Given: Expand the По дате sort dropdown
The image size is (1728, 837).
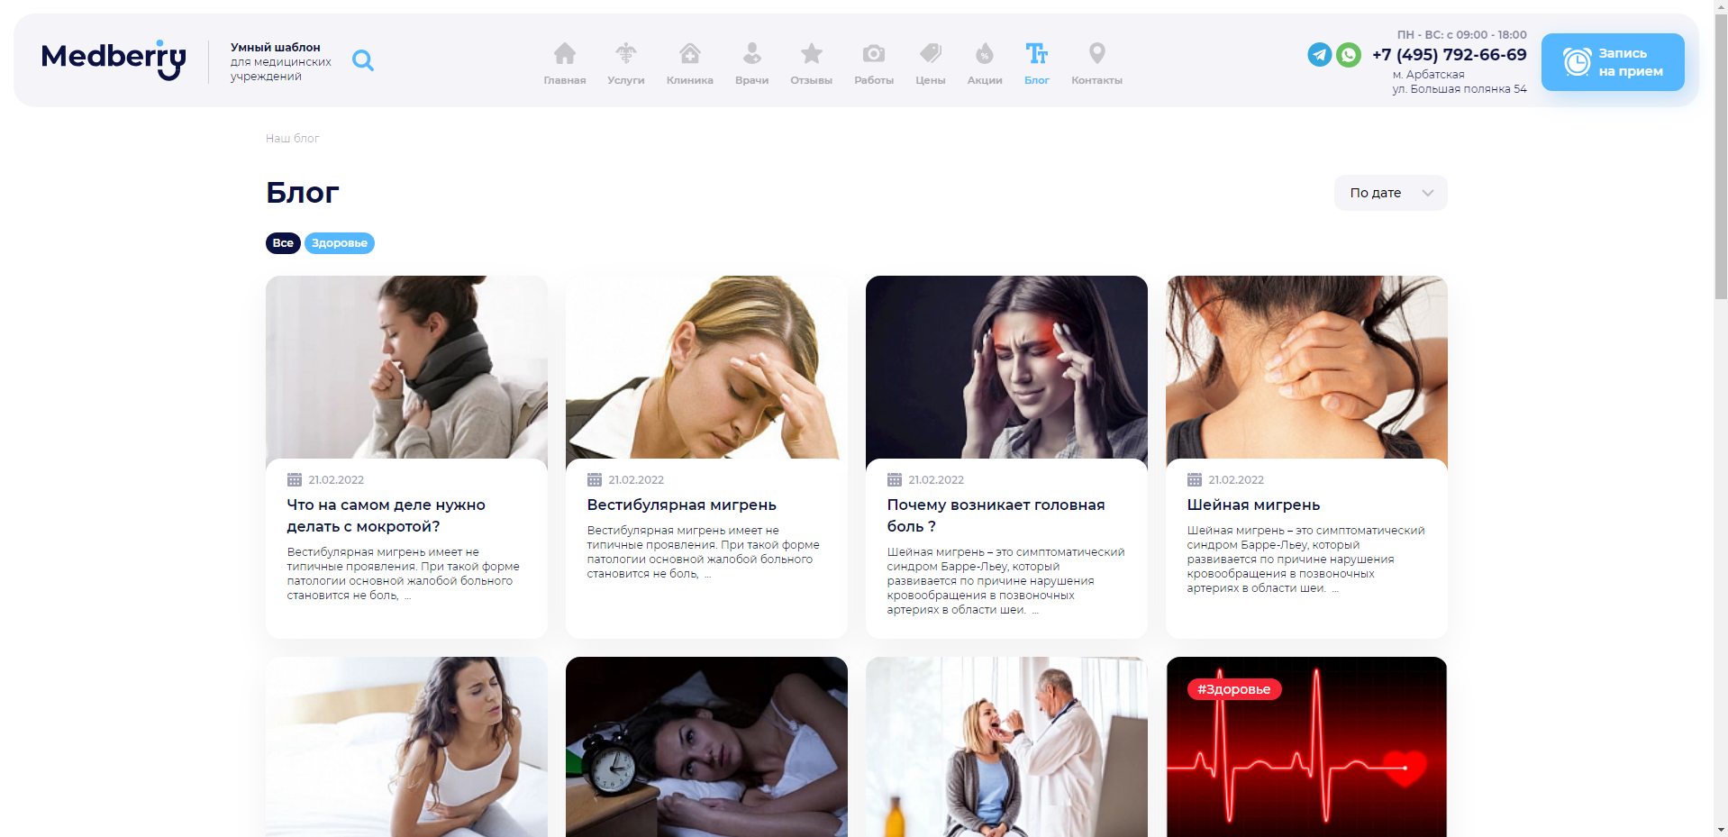Looking at the screenshot, I should coord(1390,193).
